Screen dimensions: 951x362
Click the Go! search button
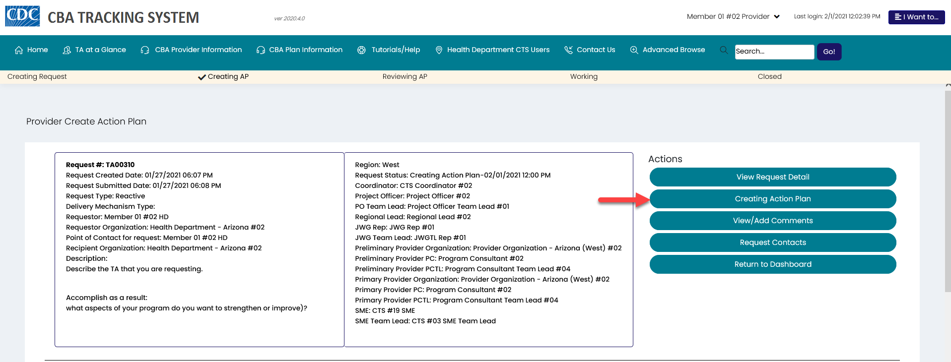[829, 52]
